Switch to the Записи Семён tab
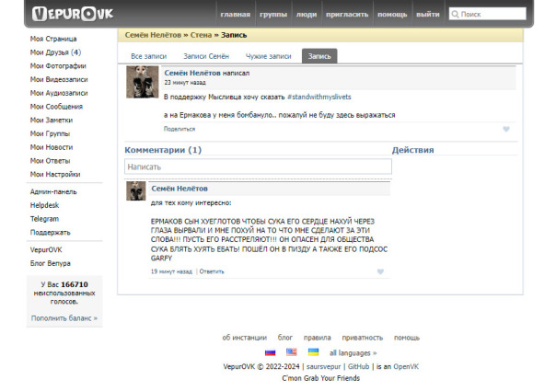556x391 pixels. (206, 56)
